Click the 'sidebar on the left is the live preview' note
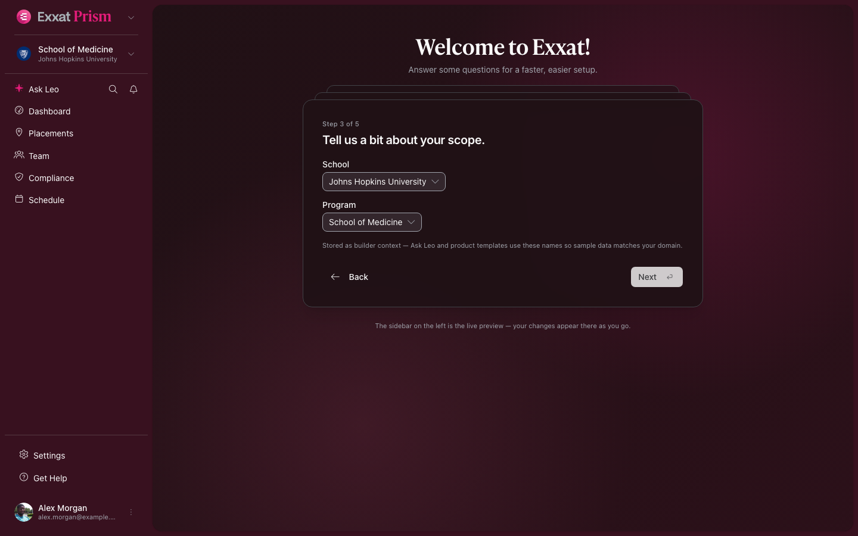The image size is (858, 536). click(x=503, y=326)
